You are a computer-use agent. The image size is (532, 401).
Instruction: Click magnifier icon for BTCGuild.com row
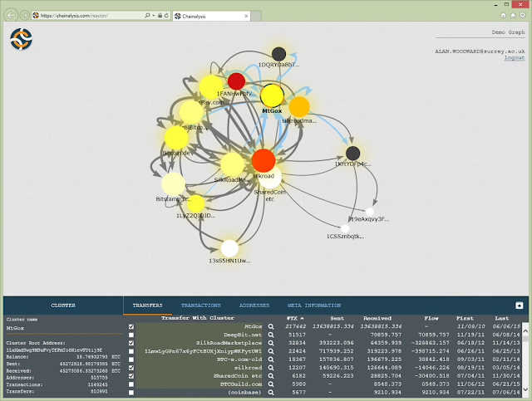[271, 384]
